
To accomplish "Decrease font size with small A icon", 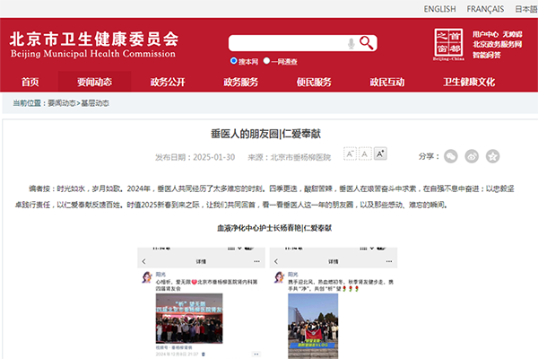I will pos(350,153).
